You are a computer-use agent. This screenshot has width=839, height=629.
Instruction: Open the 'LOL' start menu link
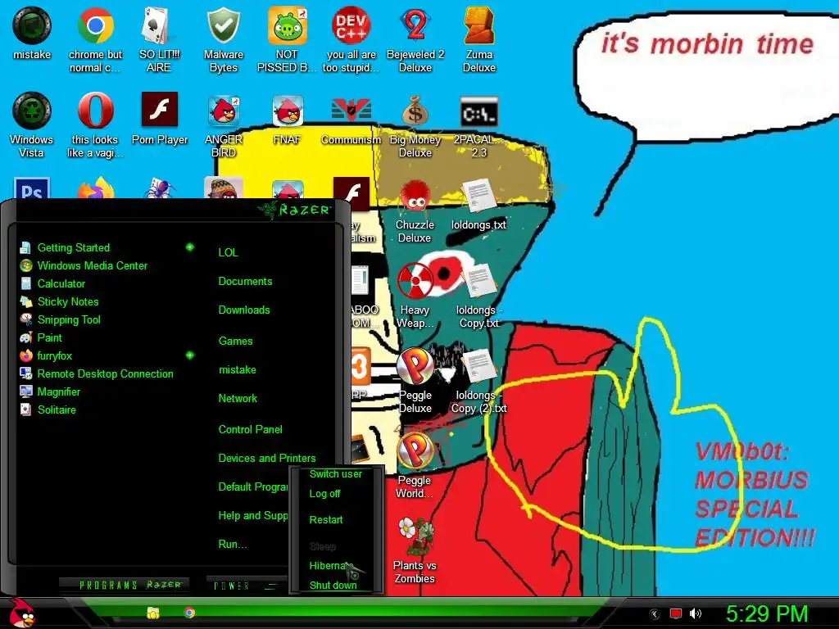point(228,252)
